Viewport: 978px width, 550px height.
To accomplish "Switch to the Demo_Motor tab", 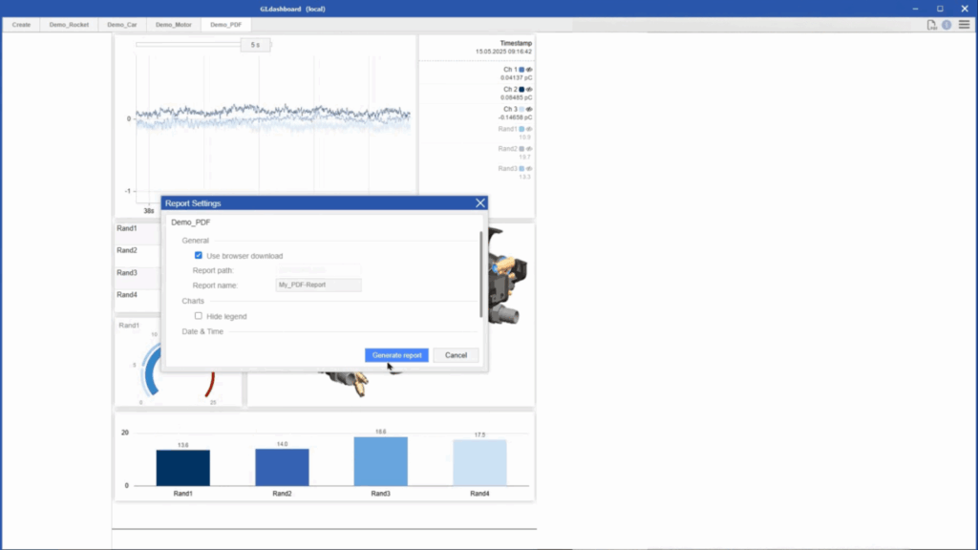I will tap(174, 25).
